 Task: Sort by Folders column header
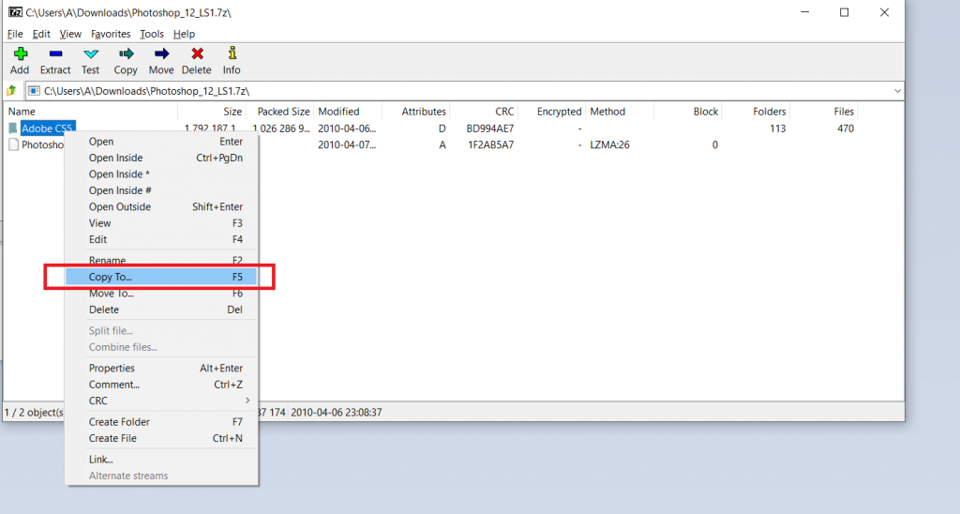tap(756, 112)
